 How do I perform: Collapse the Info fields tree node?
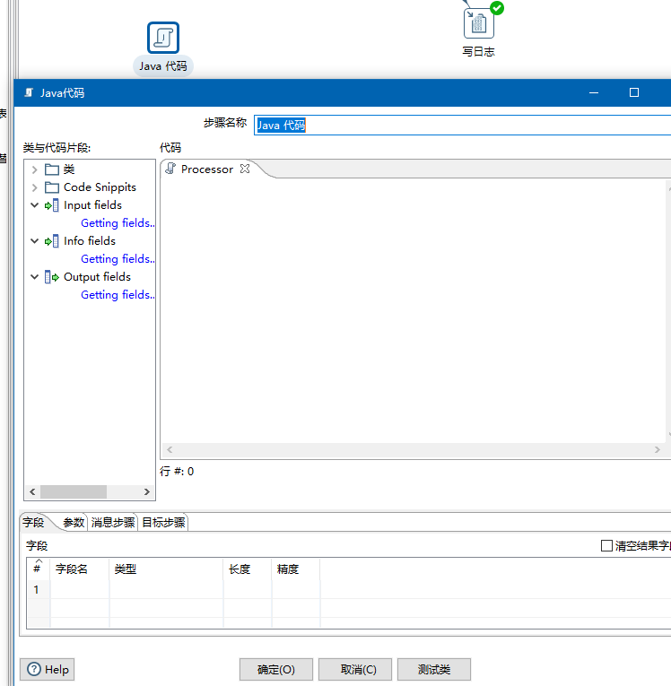point(35,241)
